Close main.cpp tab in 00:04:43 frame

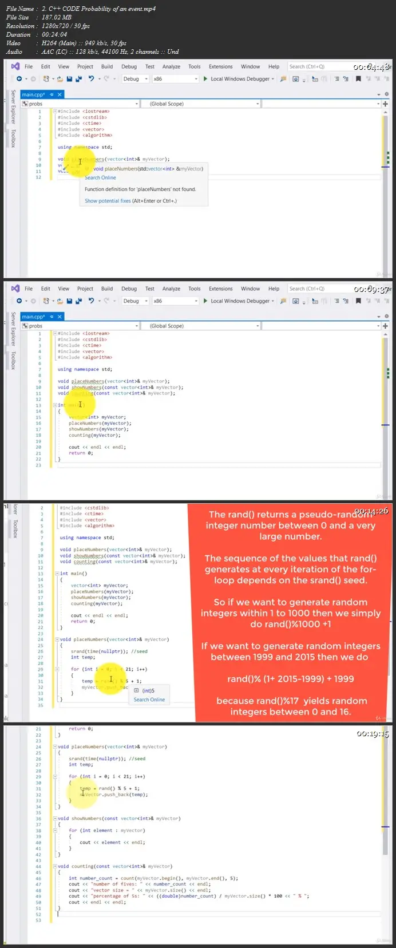click(x=60, y=94)
